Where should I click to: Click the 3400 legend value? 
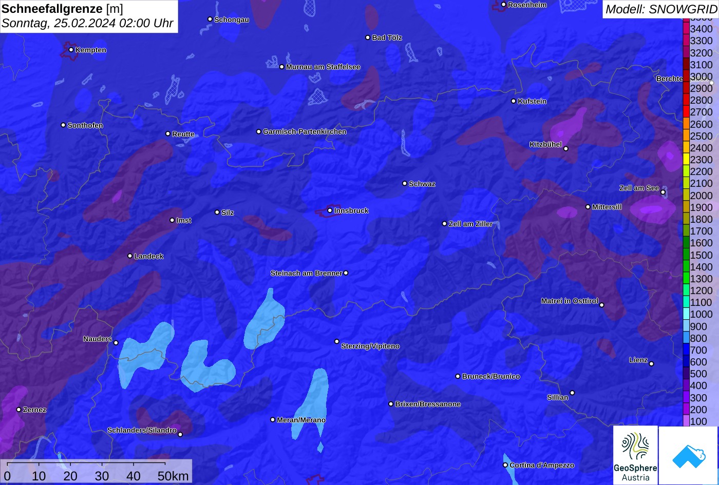[x=701, y=29]
